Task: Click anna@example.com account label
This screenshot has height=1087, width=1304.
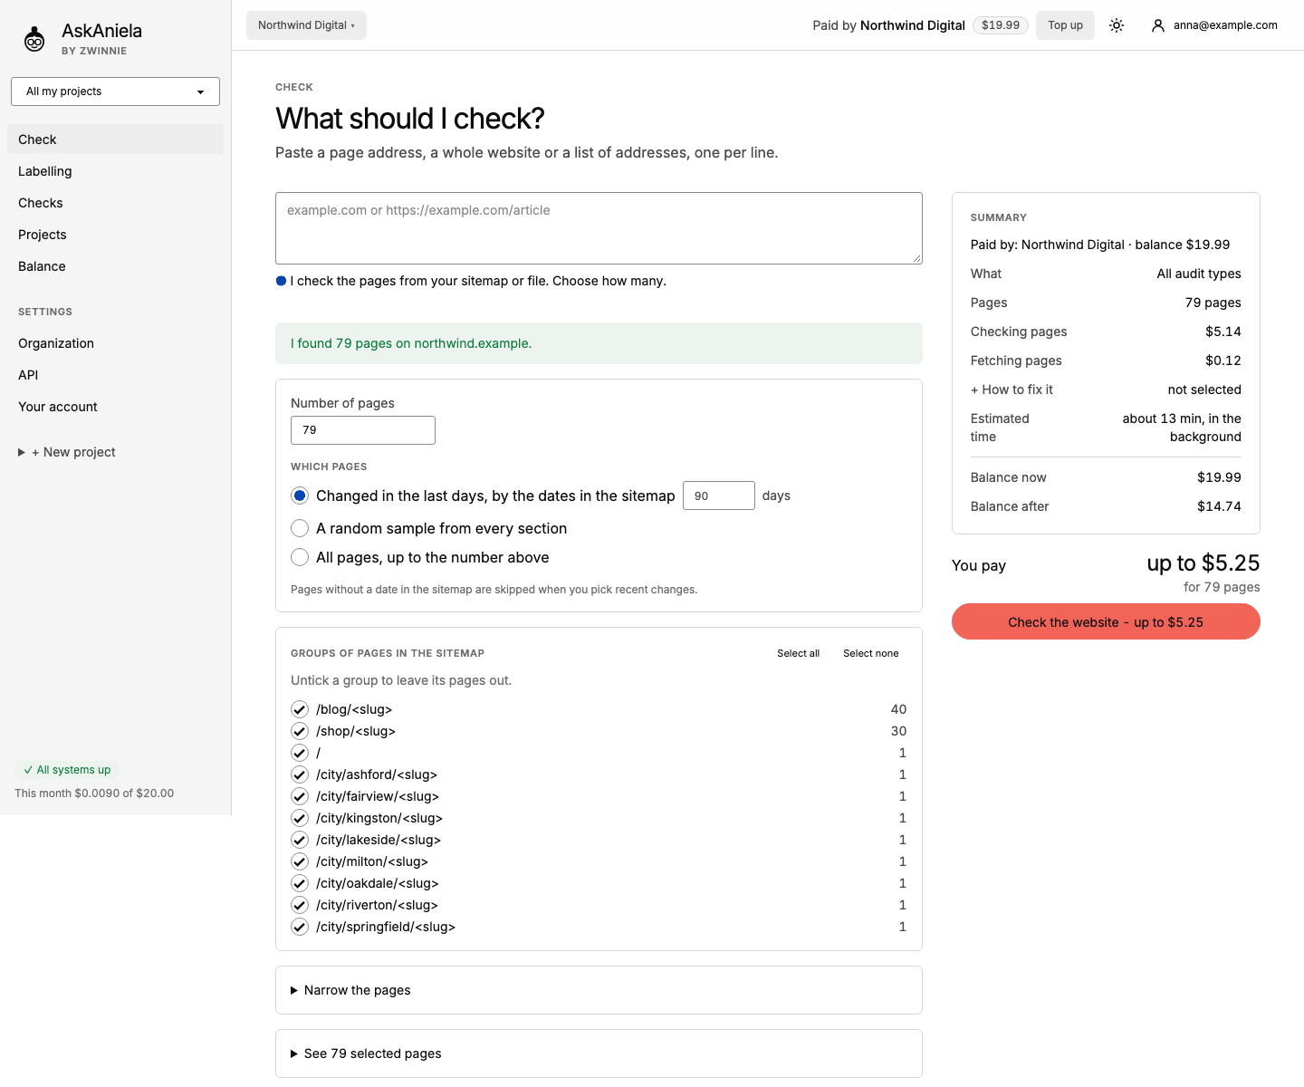Action: coord(1225,25)
